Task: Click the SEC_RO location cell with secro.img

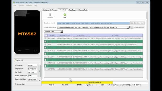Action: 115,57
